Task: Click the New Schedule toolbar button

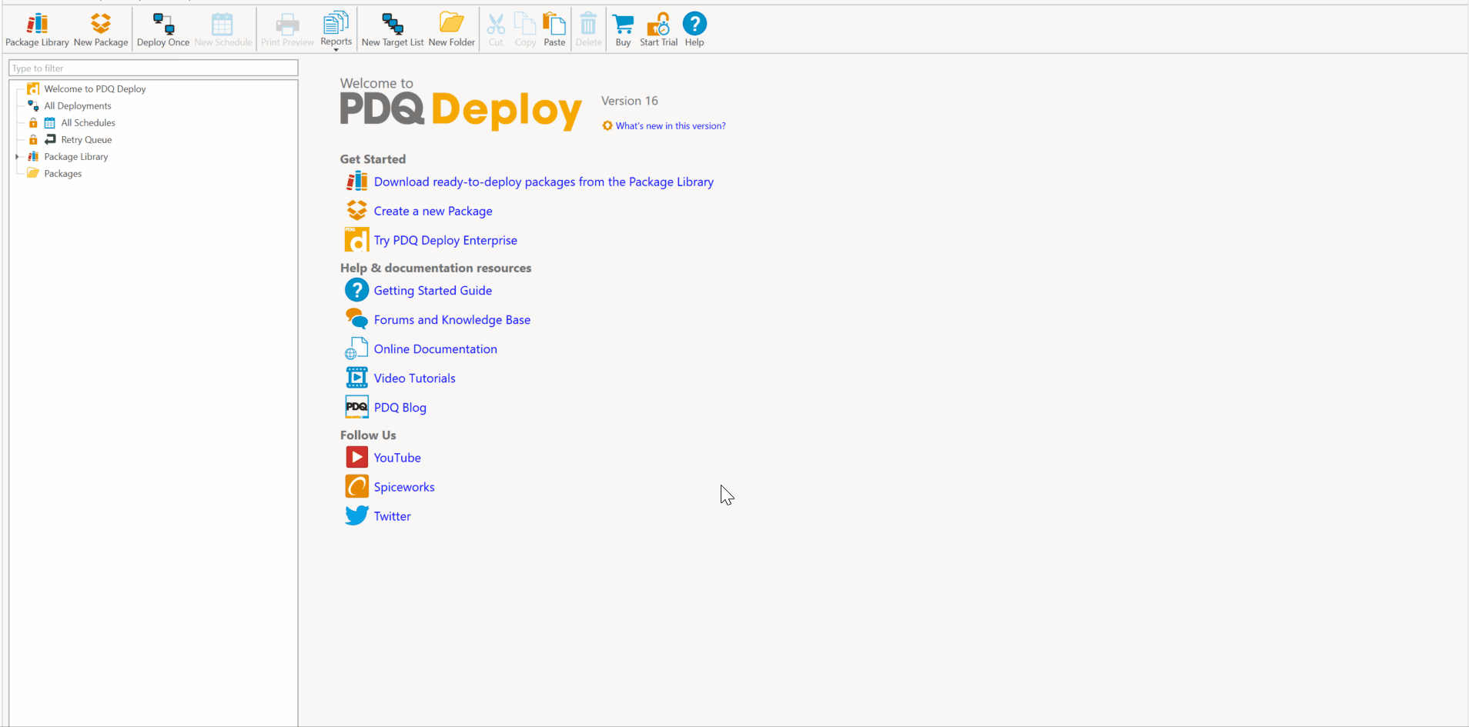Action: click(x=223, y=30)
